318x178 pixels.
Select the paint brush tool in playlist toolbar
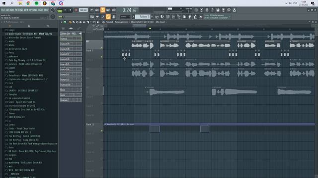[x=74, y=22]
